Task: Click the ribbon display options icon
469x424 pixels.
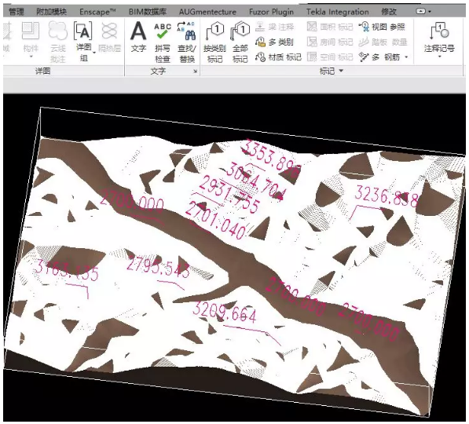Action: (x=421, y=11)
